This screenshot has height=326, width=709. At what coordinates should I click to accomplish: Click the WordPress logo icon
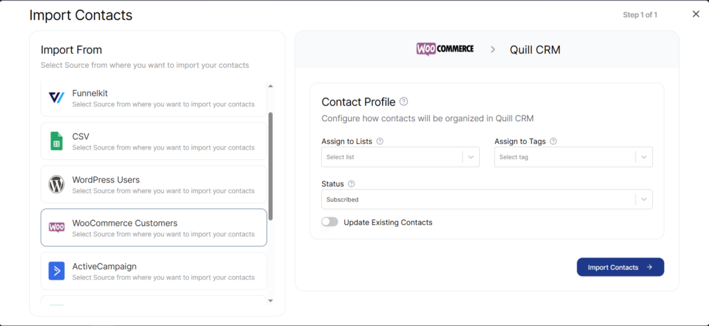(x=57, y=185)
